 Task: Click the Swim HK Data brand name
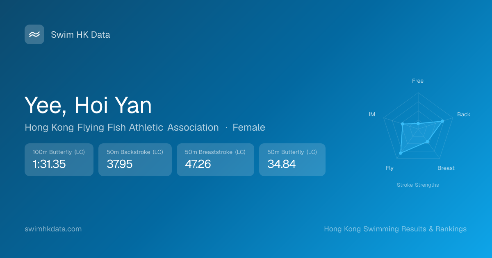(80, 35)
